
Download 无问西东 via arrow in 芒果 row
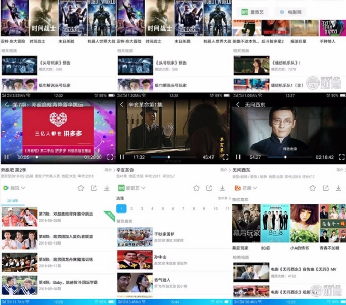click(x=338, y=188)
